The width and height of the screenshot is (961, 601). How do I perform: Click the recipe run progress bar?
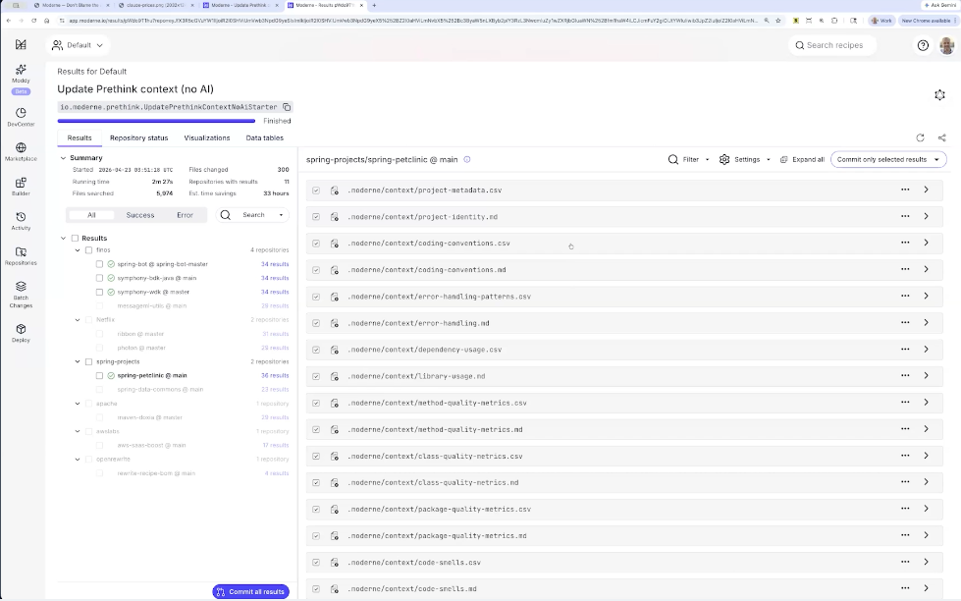coord(156,121)
